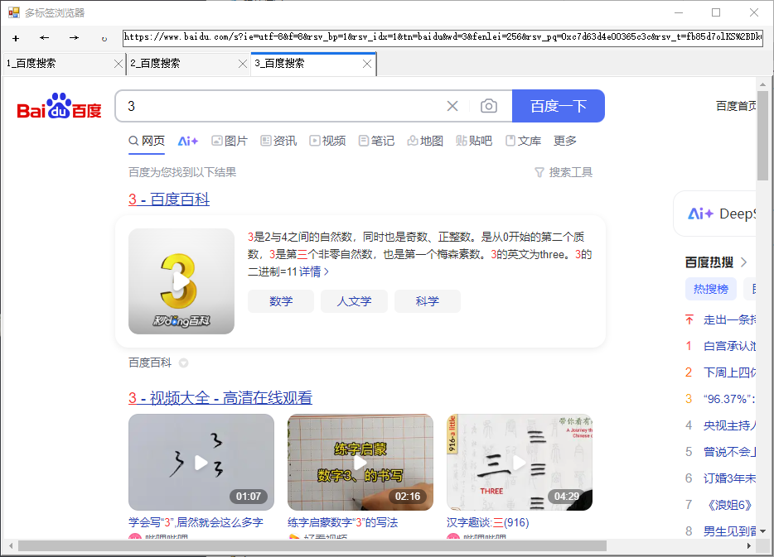Close the 2_百度搜索 tab
Screen dimensions: 774x557
tap(242, 64)
